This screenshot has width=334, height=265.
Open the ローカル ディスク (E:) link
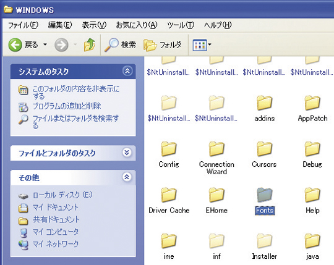coord(62,195)
